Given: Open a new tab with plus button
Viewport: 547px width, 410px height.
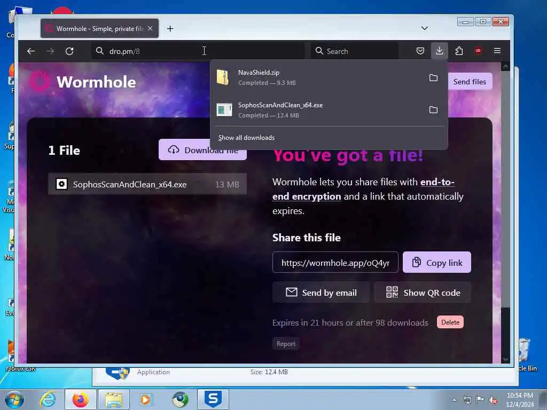Looking at the screenshot, I should click(x=170, y=29).
